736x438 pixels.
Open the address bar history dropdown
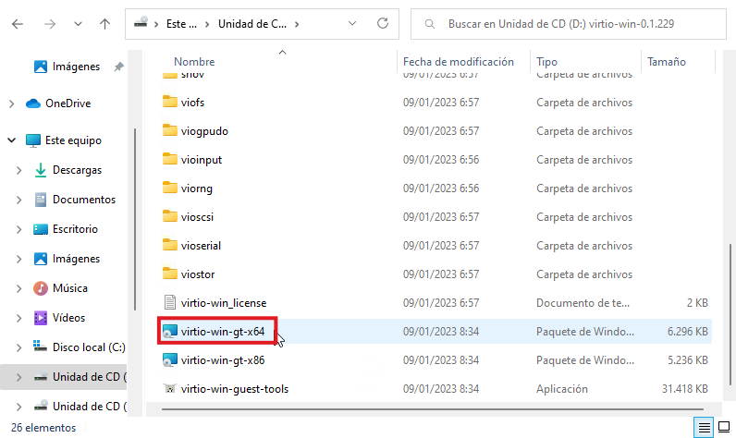[x=350, y=23]
